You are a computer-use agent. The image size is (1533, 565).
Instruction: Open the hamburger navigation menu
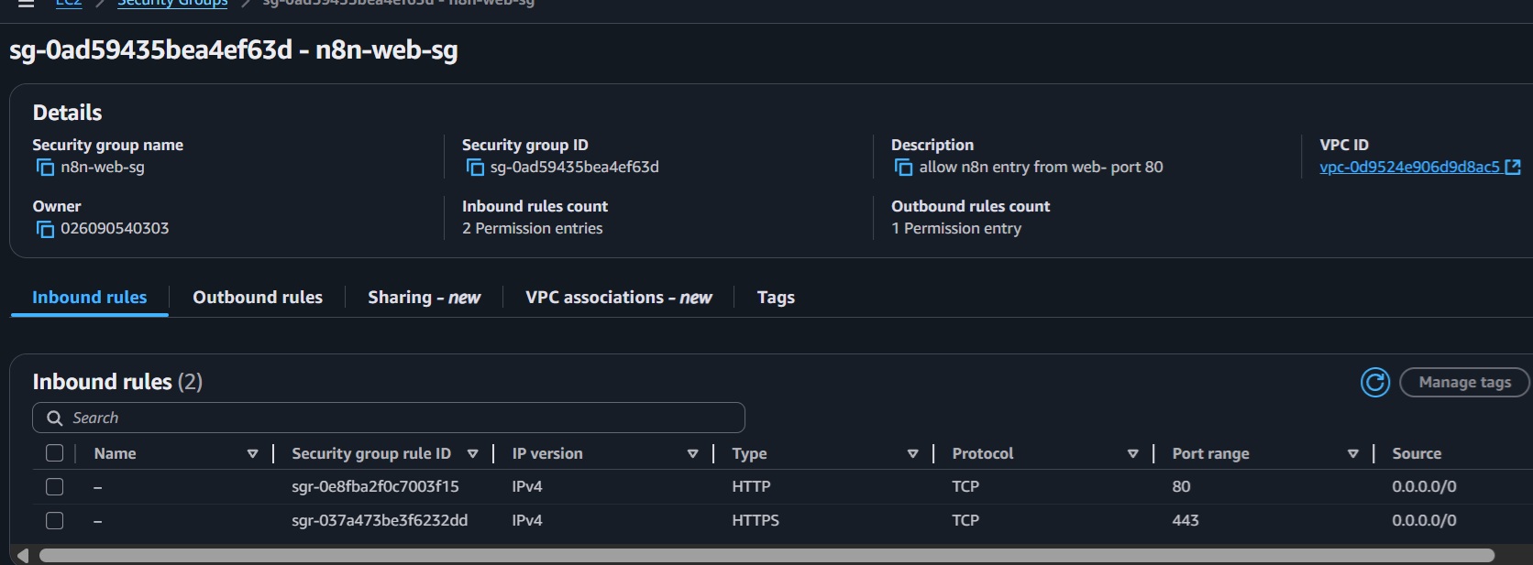coord(26,4)
